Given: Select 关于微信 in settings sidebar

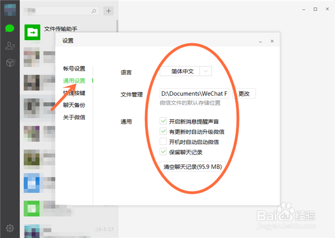Looking at the screenshot, I should coord(74,117).
